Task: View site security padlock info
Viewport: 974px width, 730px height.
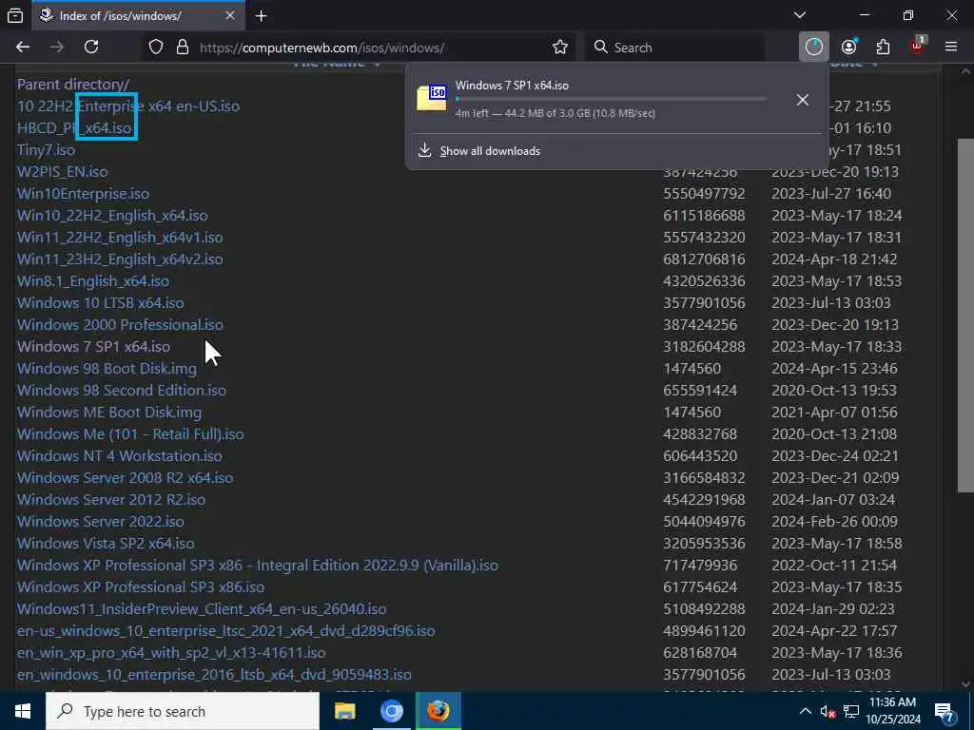Action: [x=182, y=48]
